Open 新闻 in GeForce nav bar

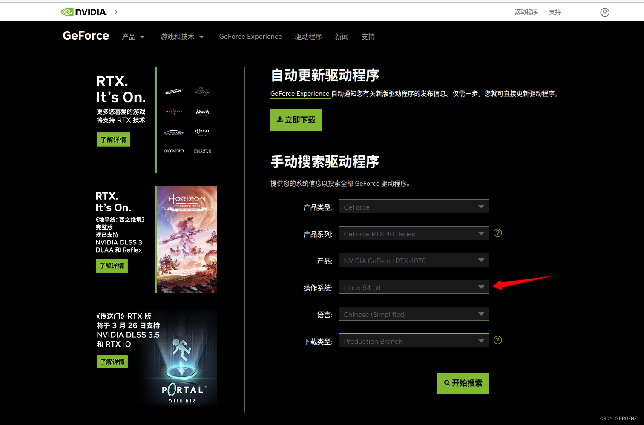click(x=342, y=37)
